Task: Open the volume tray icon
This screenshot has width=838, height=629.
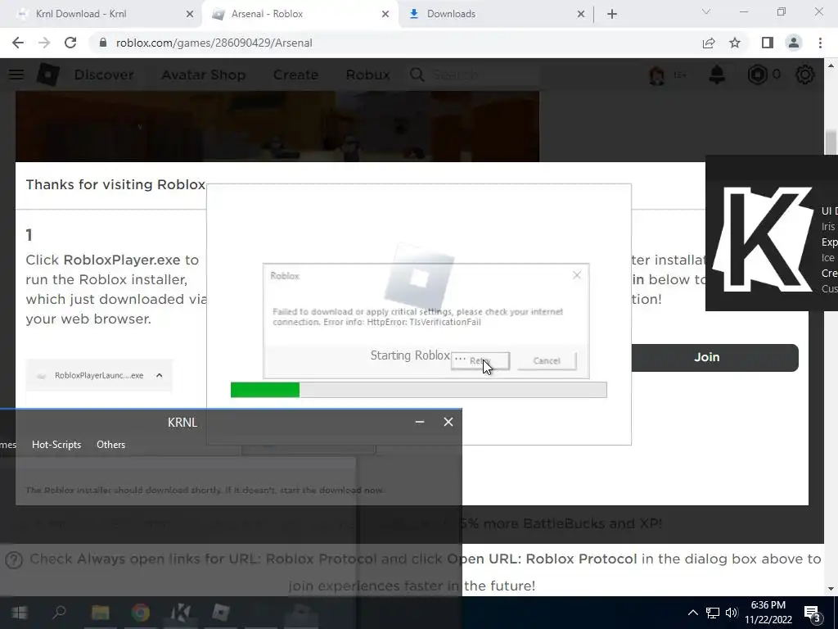Action: [x=732, y=613]
